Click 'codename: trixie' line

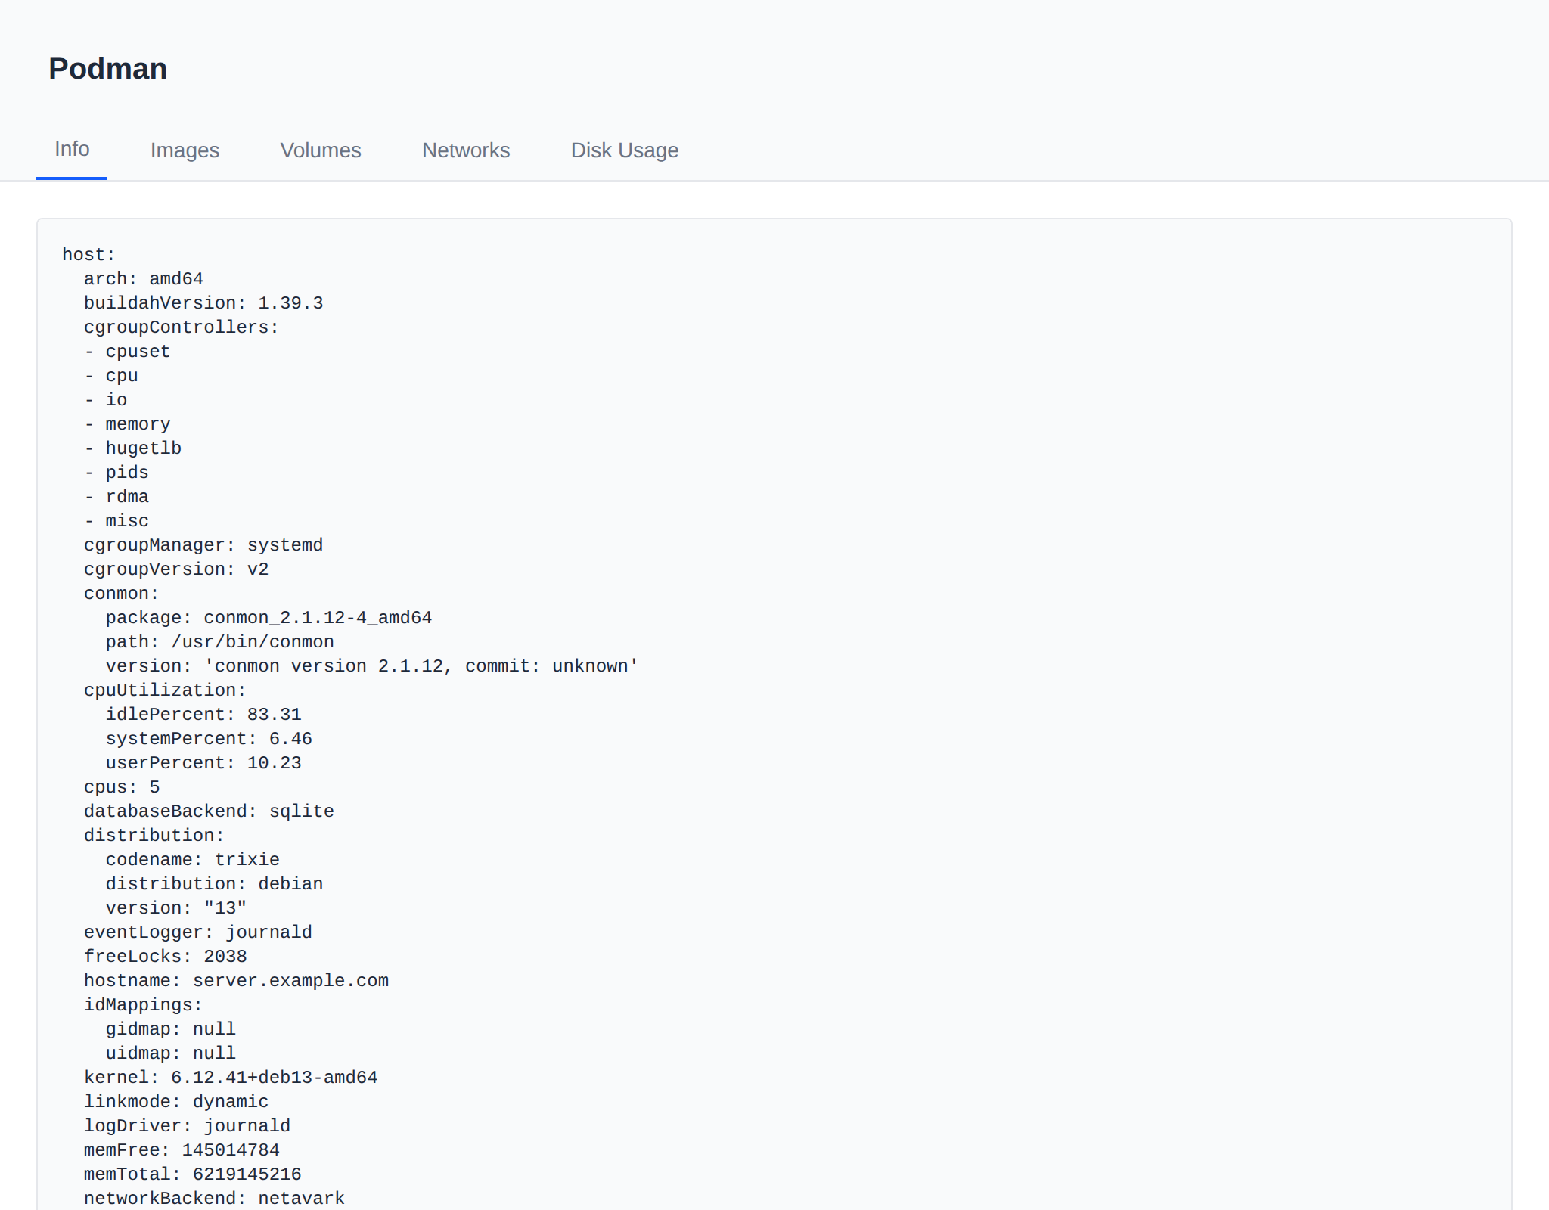point(193,860)
